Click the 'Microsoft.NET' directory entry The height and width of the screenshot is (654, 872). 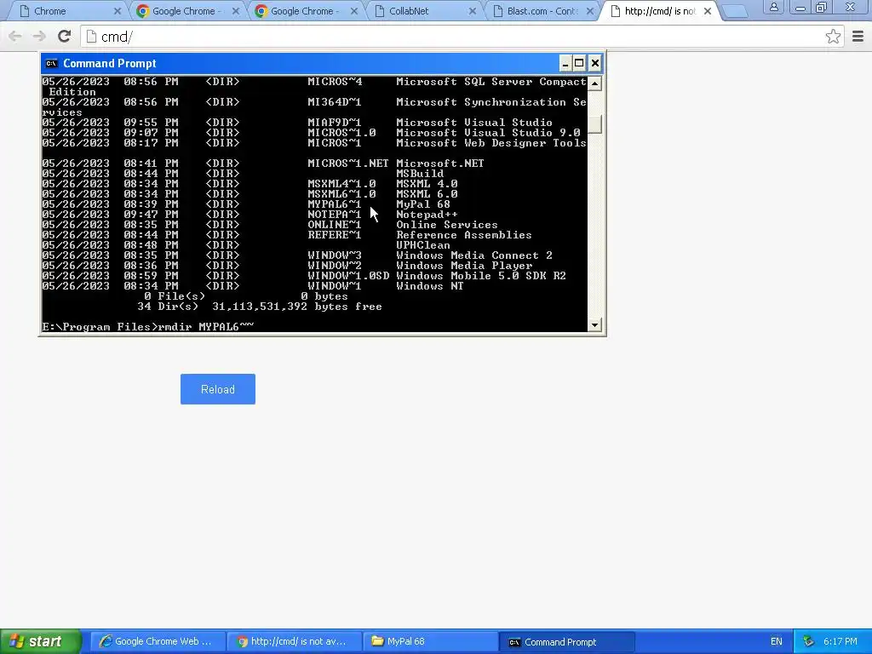click(x=440, y=163)
